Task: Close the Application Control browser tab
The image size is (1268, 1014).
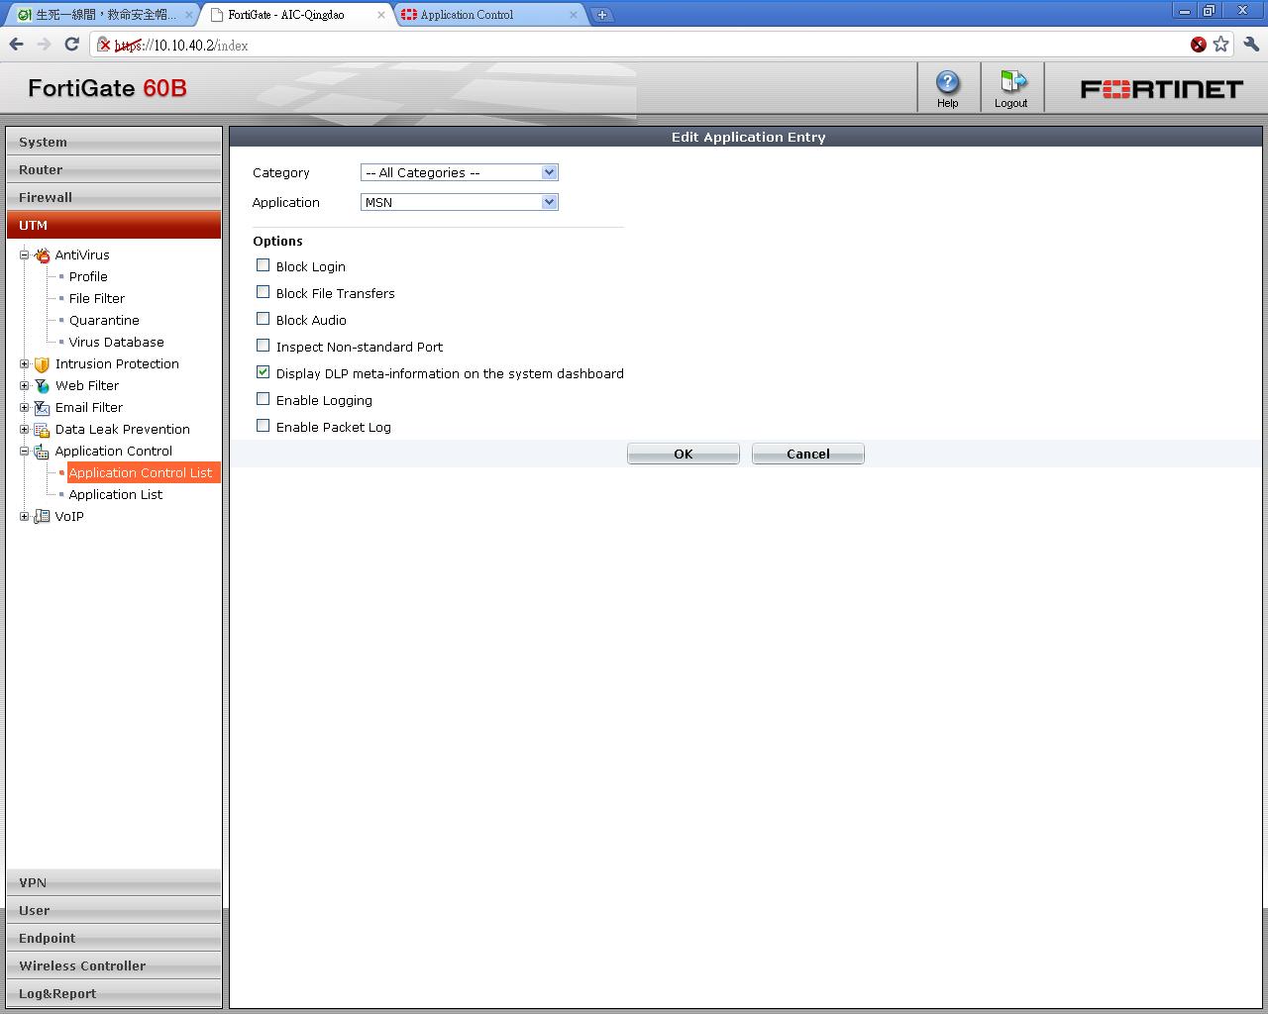Action: click(x=573, y=15)
